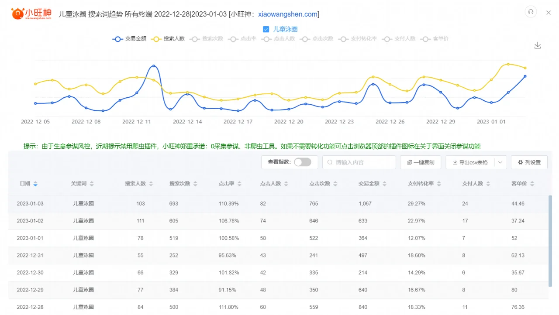Viewport: 559px width, 315px height.
Task: Toggle 交易金额 legend series
Action: (x=130, y=39)
